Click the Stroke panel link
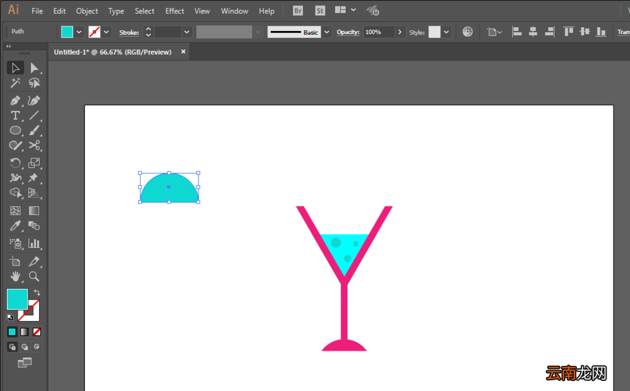The width and height of the screenshot is (630, 391). click(x=129, y=33)
